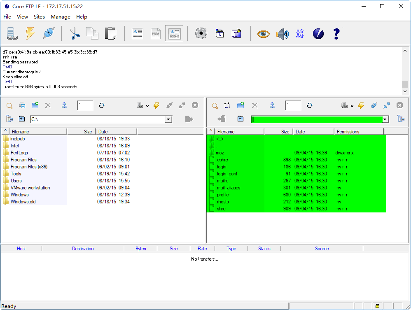Go up one remote directory
411x310 pixels.
point(241,119)
